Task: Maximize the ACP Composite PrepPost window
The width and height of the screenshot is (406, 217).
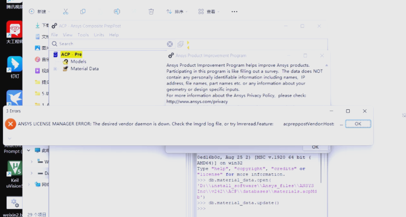Action: pyautogui.click(x=302, y=26)
